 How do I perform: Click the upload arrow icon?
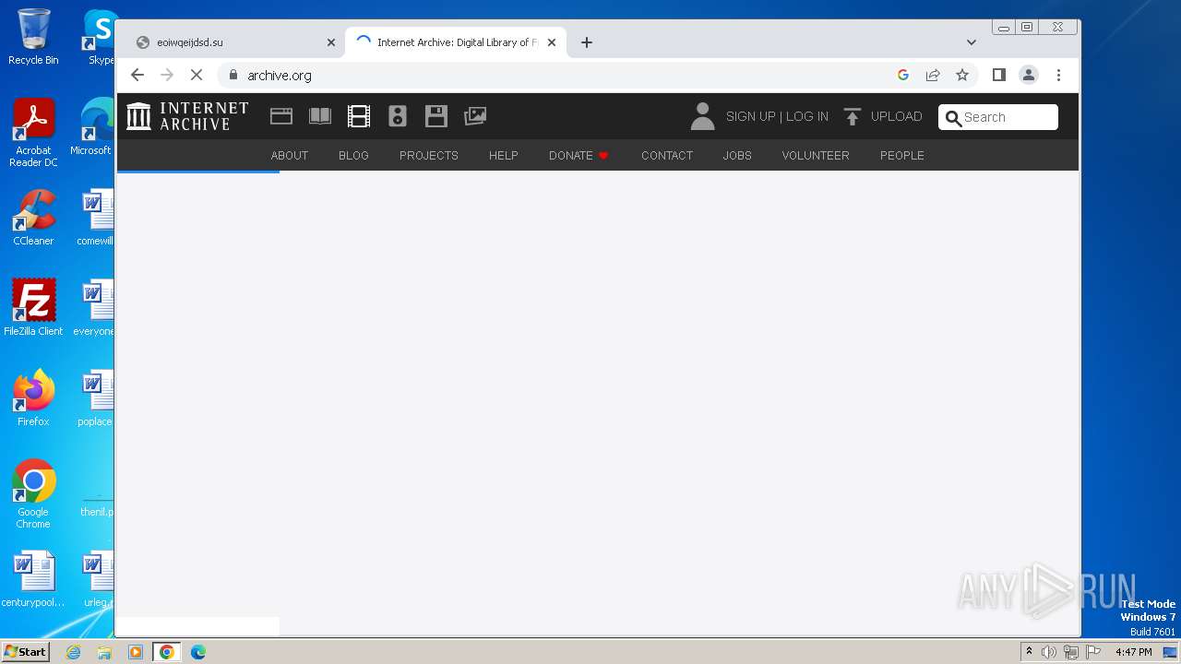[x=853, y=117]
